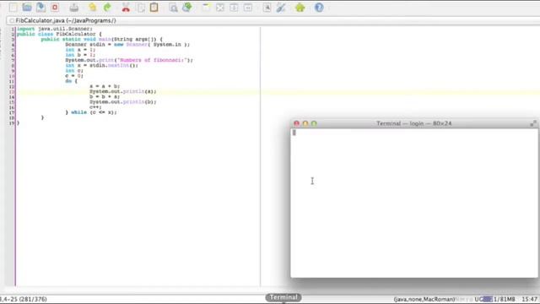Split editor vertically
Image resolution: width=540 pixels, height=304 pixels.
(247, 8)
